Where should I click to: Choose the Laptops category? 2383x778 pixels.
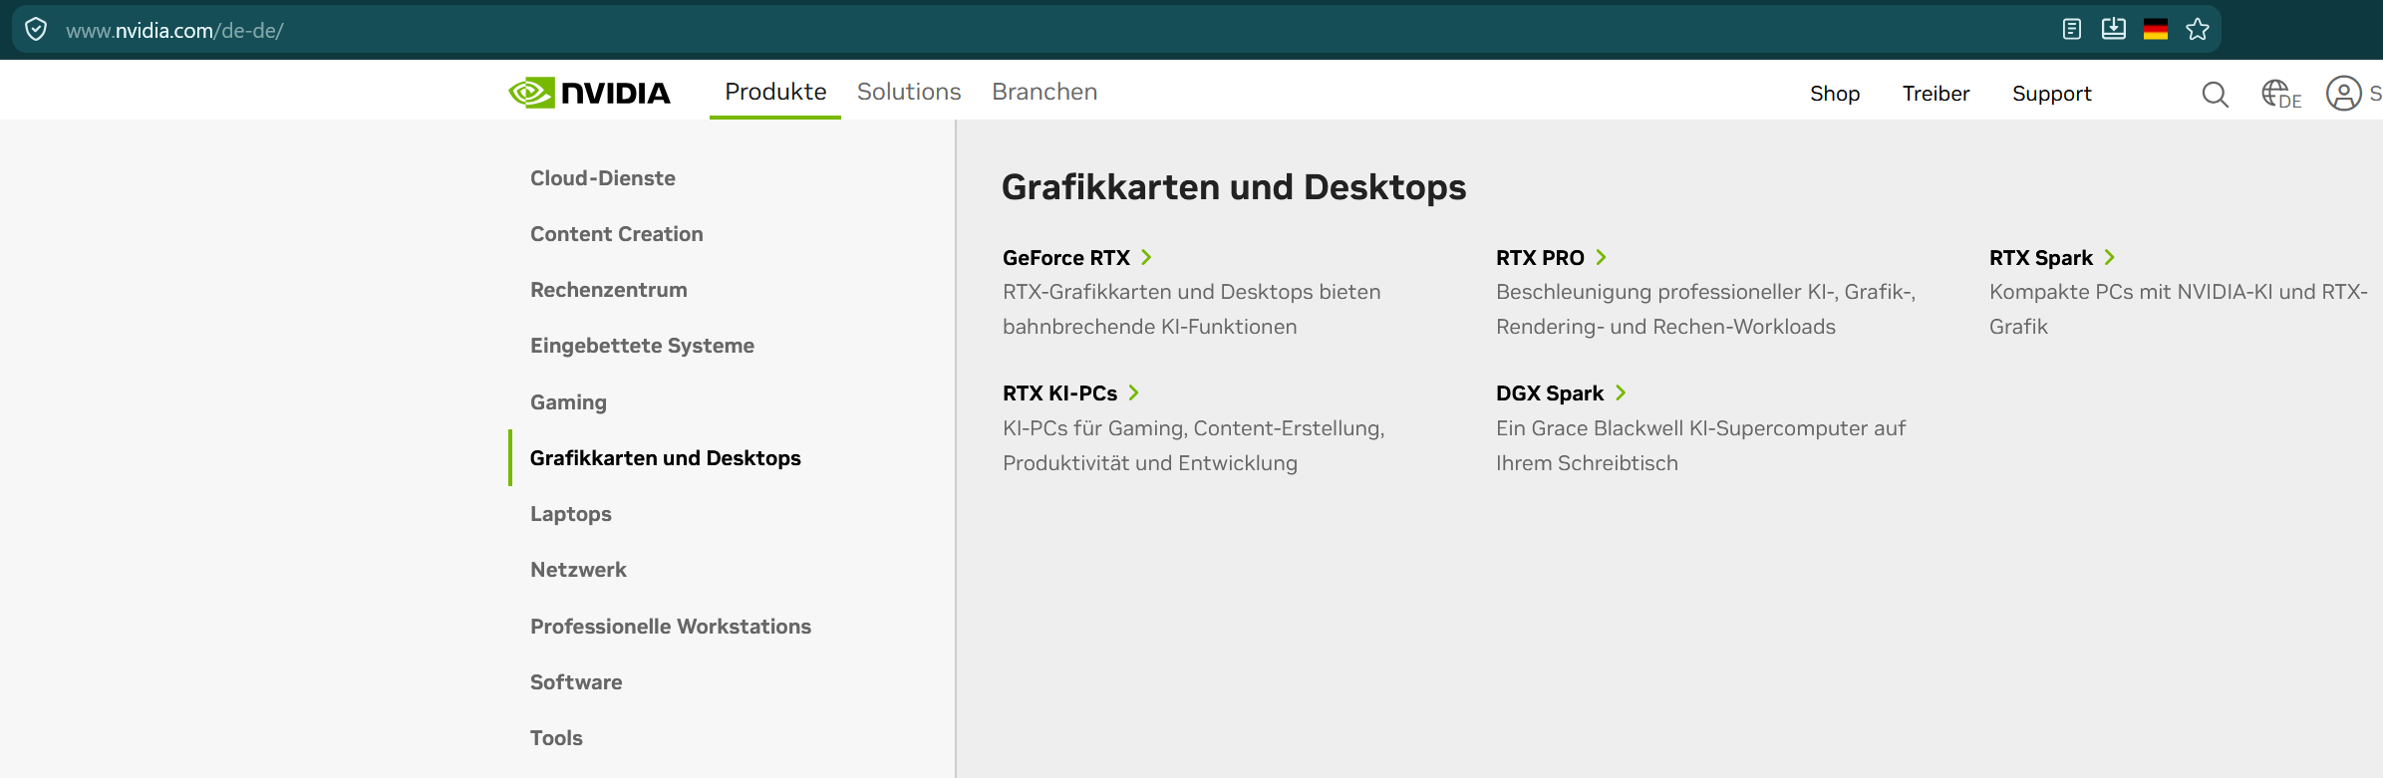(571, 514)
